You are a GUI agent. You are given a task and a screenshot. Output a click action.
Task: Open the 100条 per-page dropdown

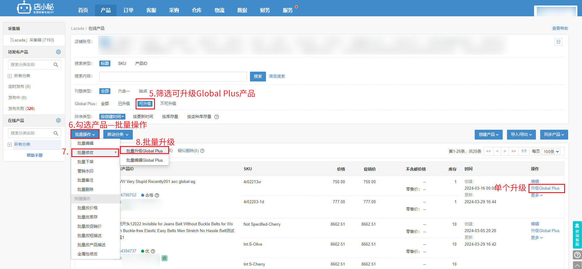551,152
